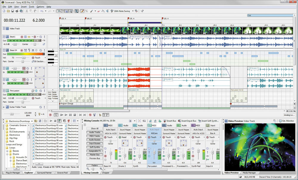Solo the Percussion track
The width and height of the screenshot is (298, 180).
click(44, 91)
